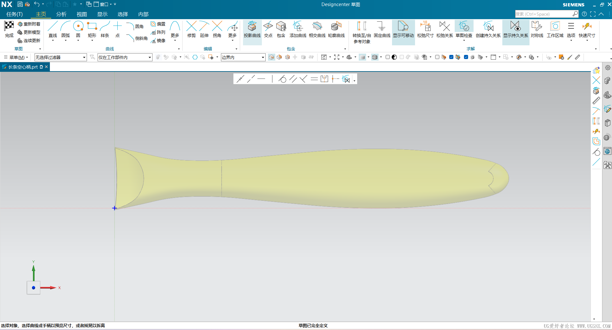Select the Spline (样条) tool

[105, 29]
